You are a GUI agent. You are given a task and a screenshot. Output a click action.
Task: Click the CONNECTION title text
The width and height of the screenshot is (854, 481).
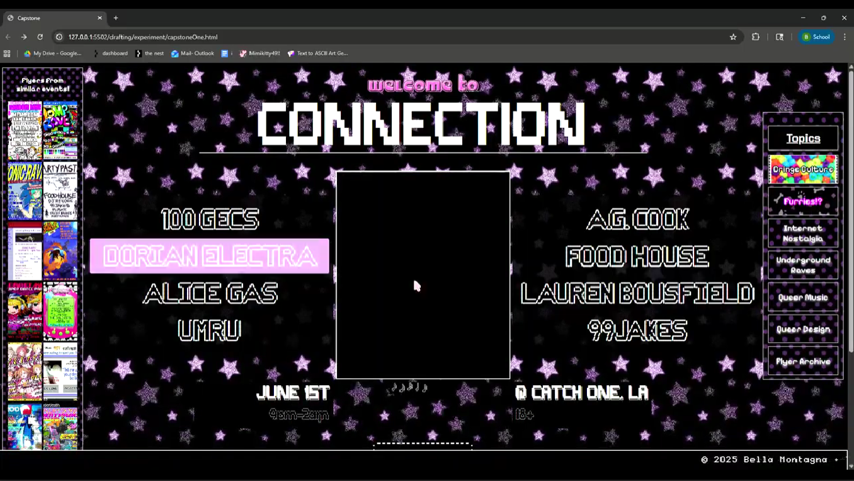(x=421, y=124)
